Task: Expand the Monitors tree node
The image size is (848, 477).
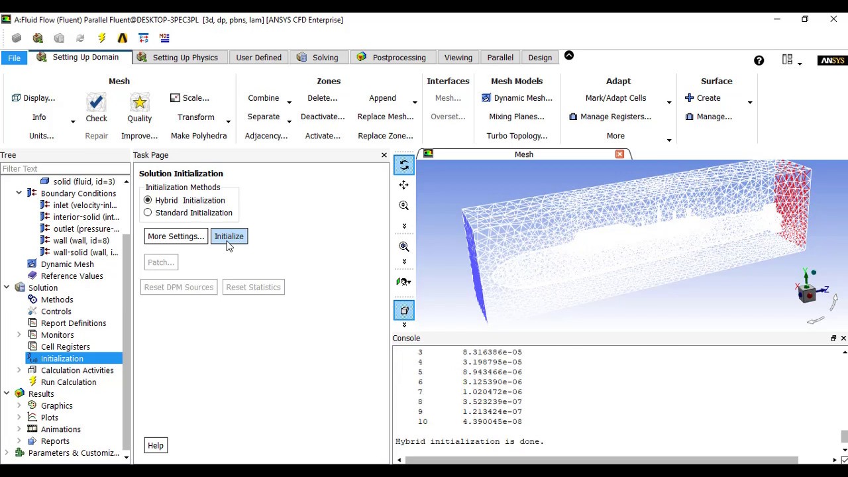Action: pos(19,335)
